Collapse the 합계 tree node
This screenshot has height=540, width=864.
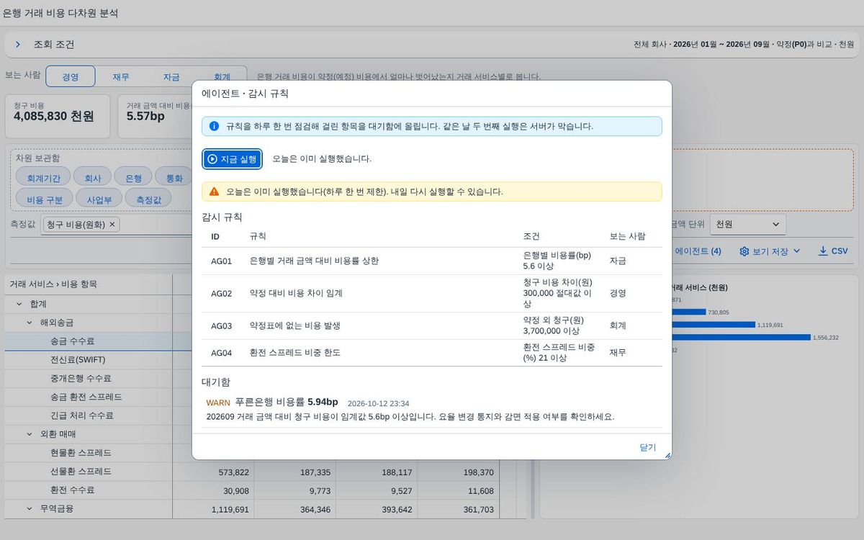point(19,304)
